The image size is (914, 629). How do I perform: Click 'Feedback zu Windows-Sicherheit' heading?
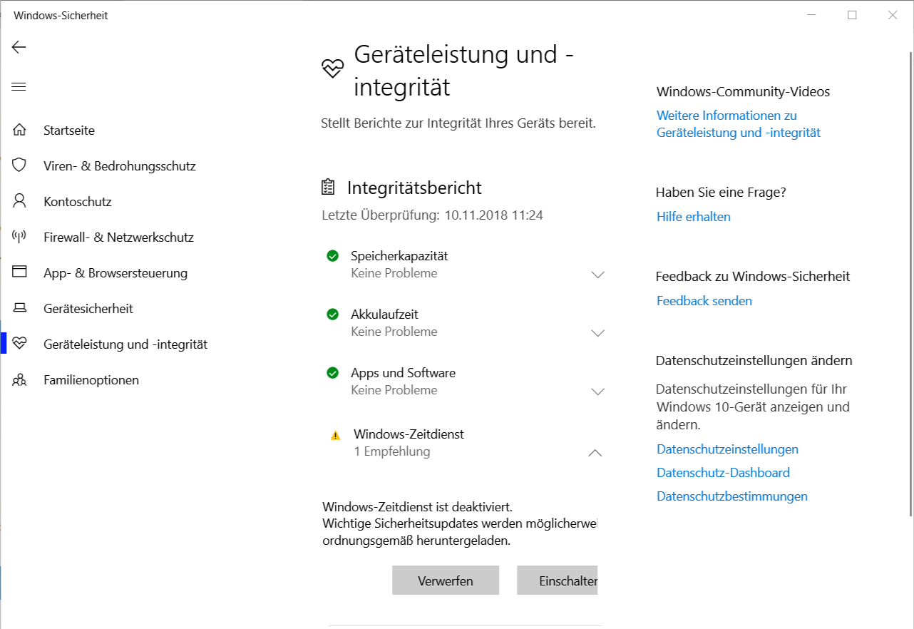753,277
